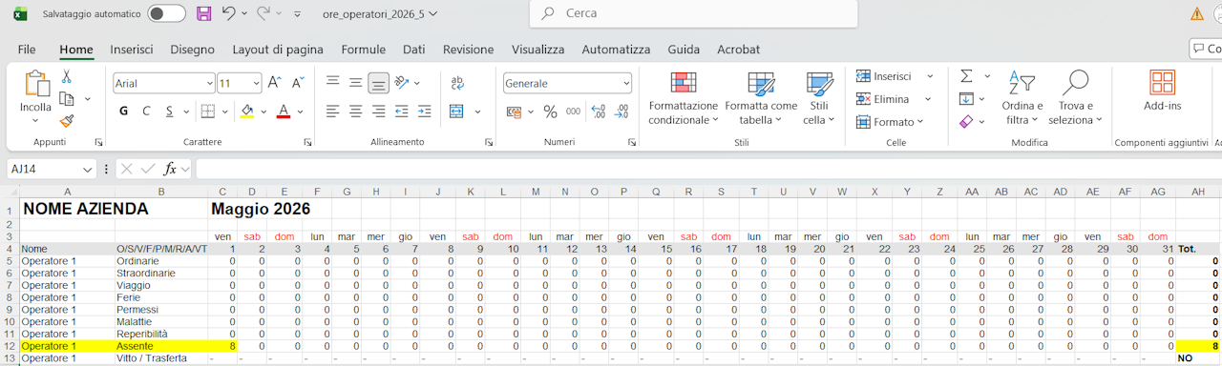
Task: Click the Elimina cells button
Action: point(883,99)
